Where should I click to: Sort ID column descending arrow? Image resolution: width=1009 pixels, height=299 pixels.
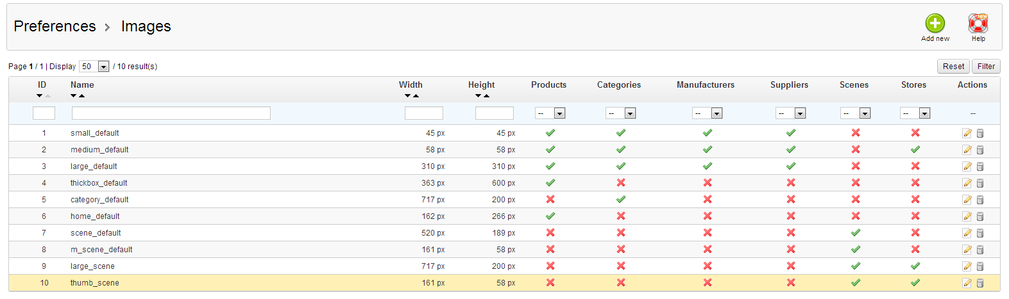[x=40, y=96]
